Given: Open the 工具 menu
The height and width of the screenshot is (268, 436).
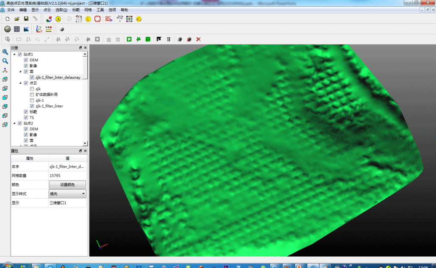Looking at the screenshot, I should click(x=100, y=10).
